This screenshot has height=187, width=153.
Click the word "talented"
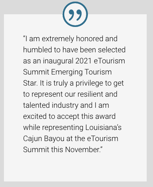[x=36, y=105]
